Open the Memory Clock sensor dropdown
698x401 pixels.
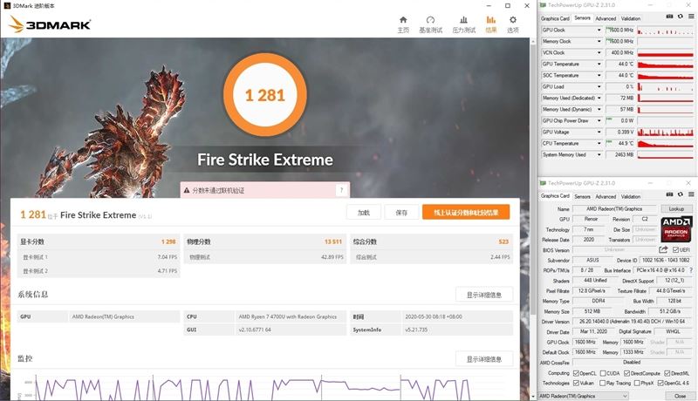599,41
